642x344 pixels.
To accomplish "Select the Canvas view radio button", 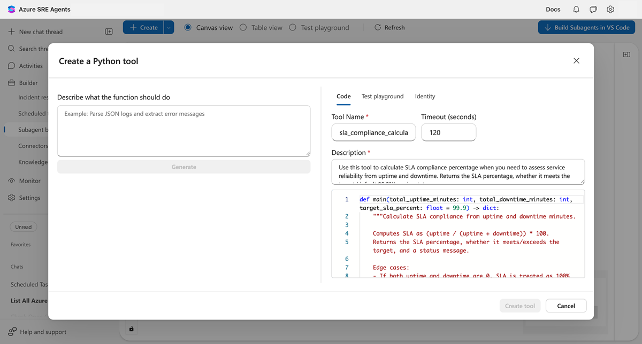I will pyautogui.click(x=188, y=27).
